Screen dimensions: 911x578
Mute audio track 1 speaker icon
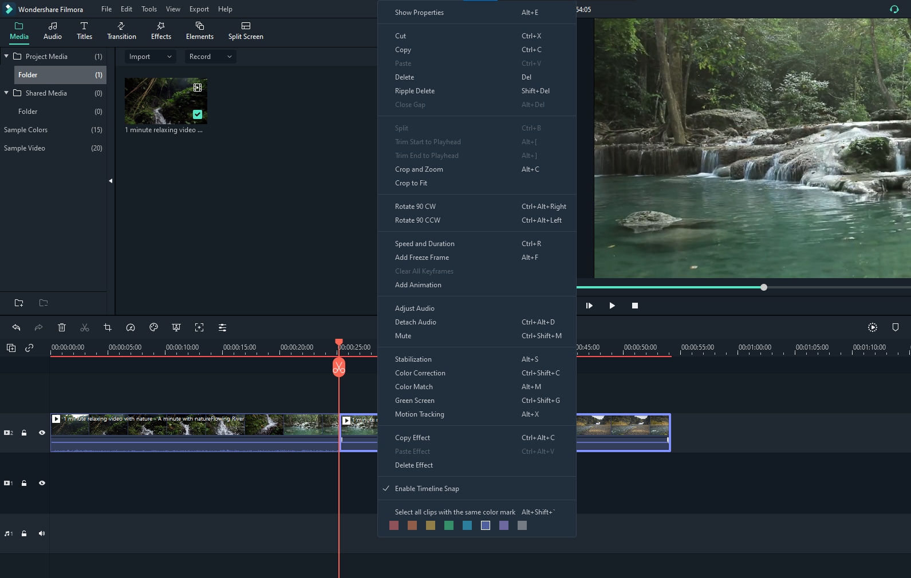coord(42,533)
